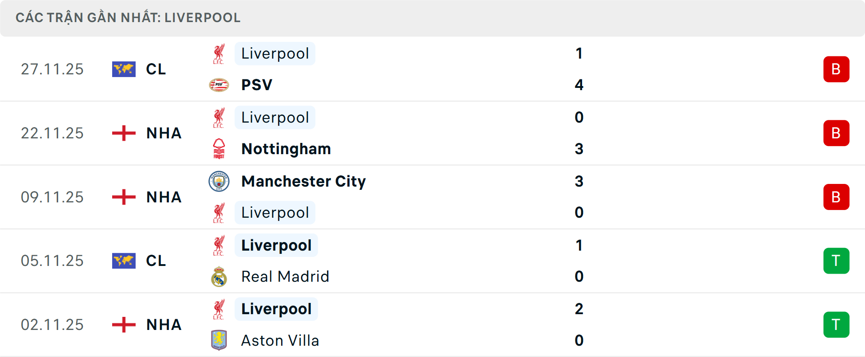Click the England flag icon beside 22.11.25
Viewport: 865px width, 357px height.
tap(124, 133)
